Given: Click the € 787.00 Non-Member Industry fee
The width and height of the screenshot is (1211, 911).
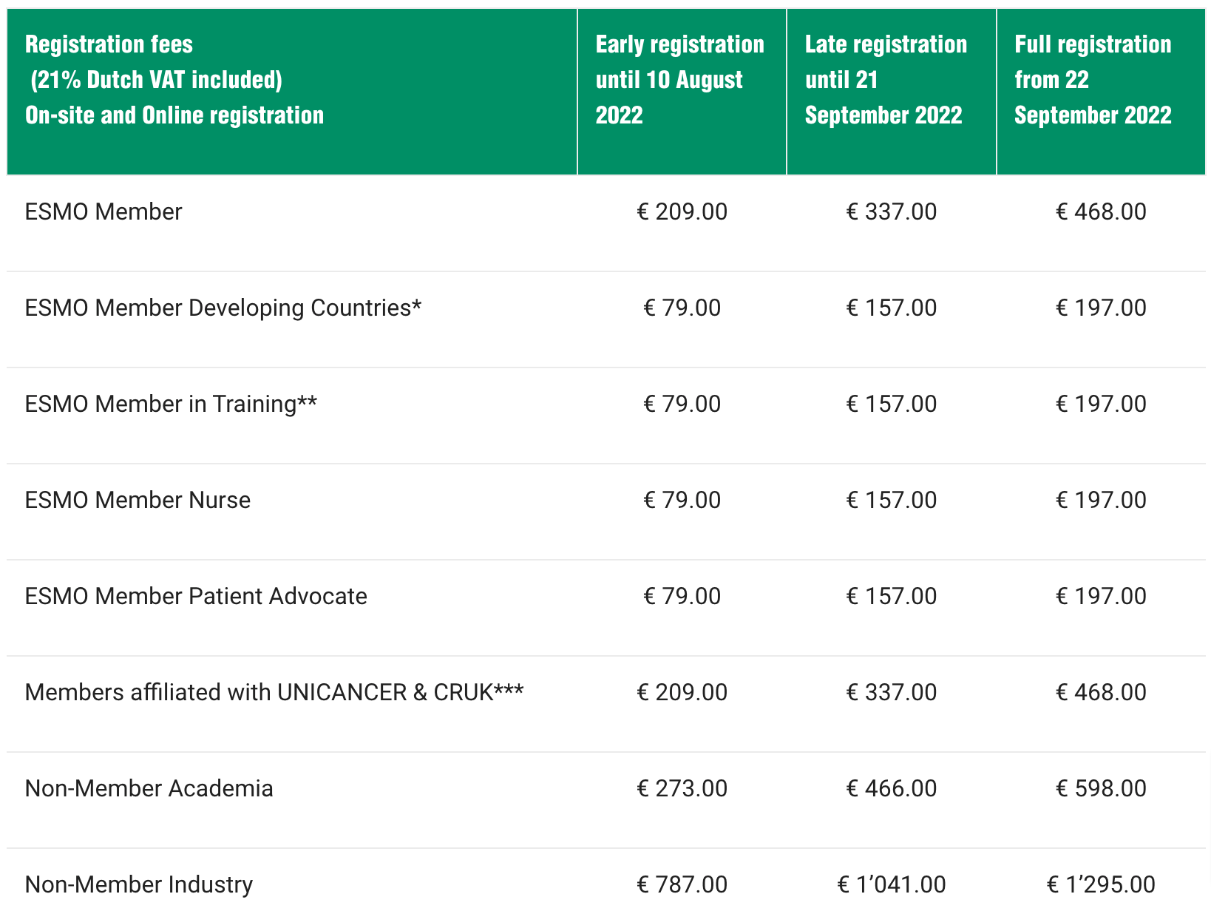Looking at the screenshot, I should [x=682, y=885].
